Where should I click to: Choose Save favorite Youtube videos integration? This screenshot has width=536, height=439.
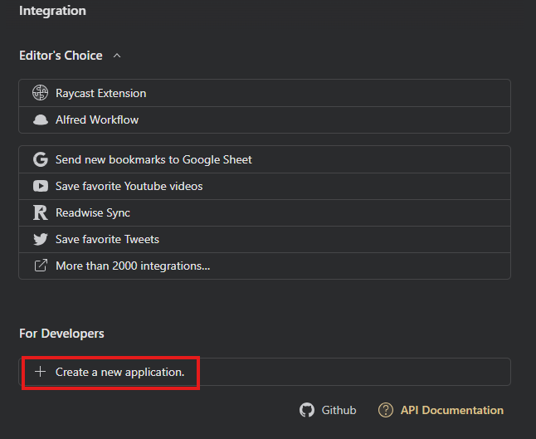pyautogui.click(x=129, y=186)
